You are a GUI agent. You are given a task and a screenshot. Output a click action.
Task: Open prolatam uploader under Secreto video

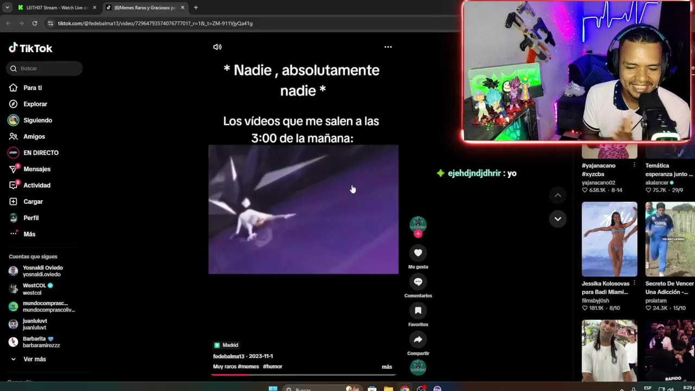[656, 300]
